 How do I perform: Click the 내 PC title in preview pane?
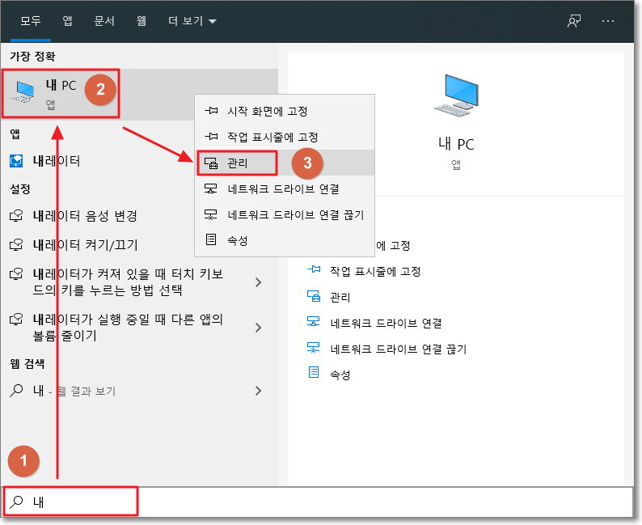pyautogui.click(x=456, y=144)
